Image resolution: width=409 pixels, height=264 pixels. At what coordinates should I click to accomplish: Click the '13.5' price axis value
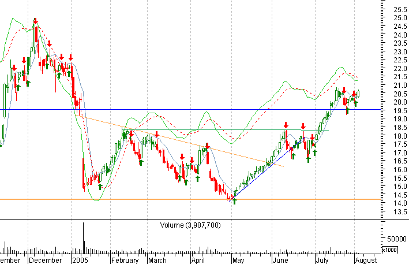pos(400,212)
